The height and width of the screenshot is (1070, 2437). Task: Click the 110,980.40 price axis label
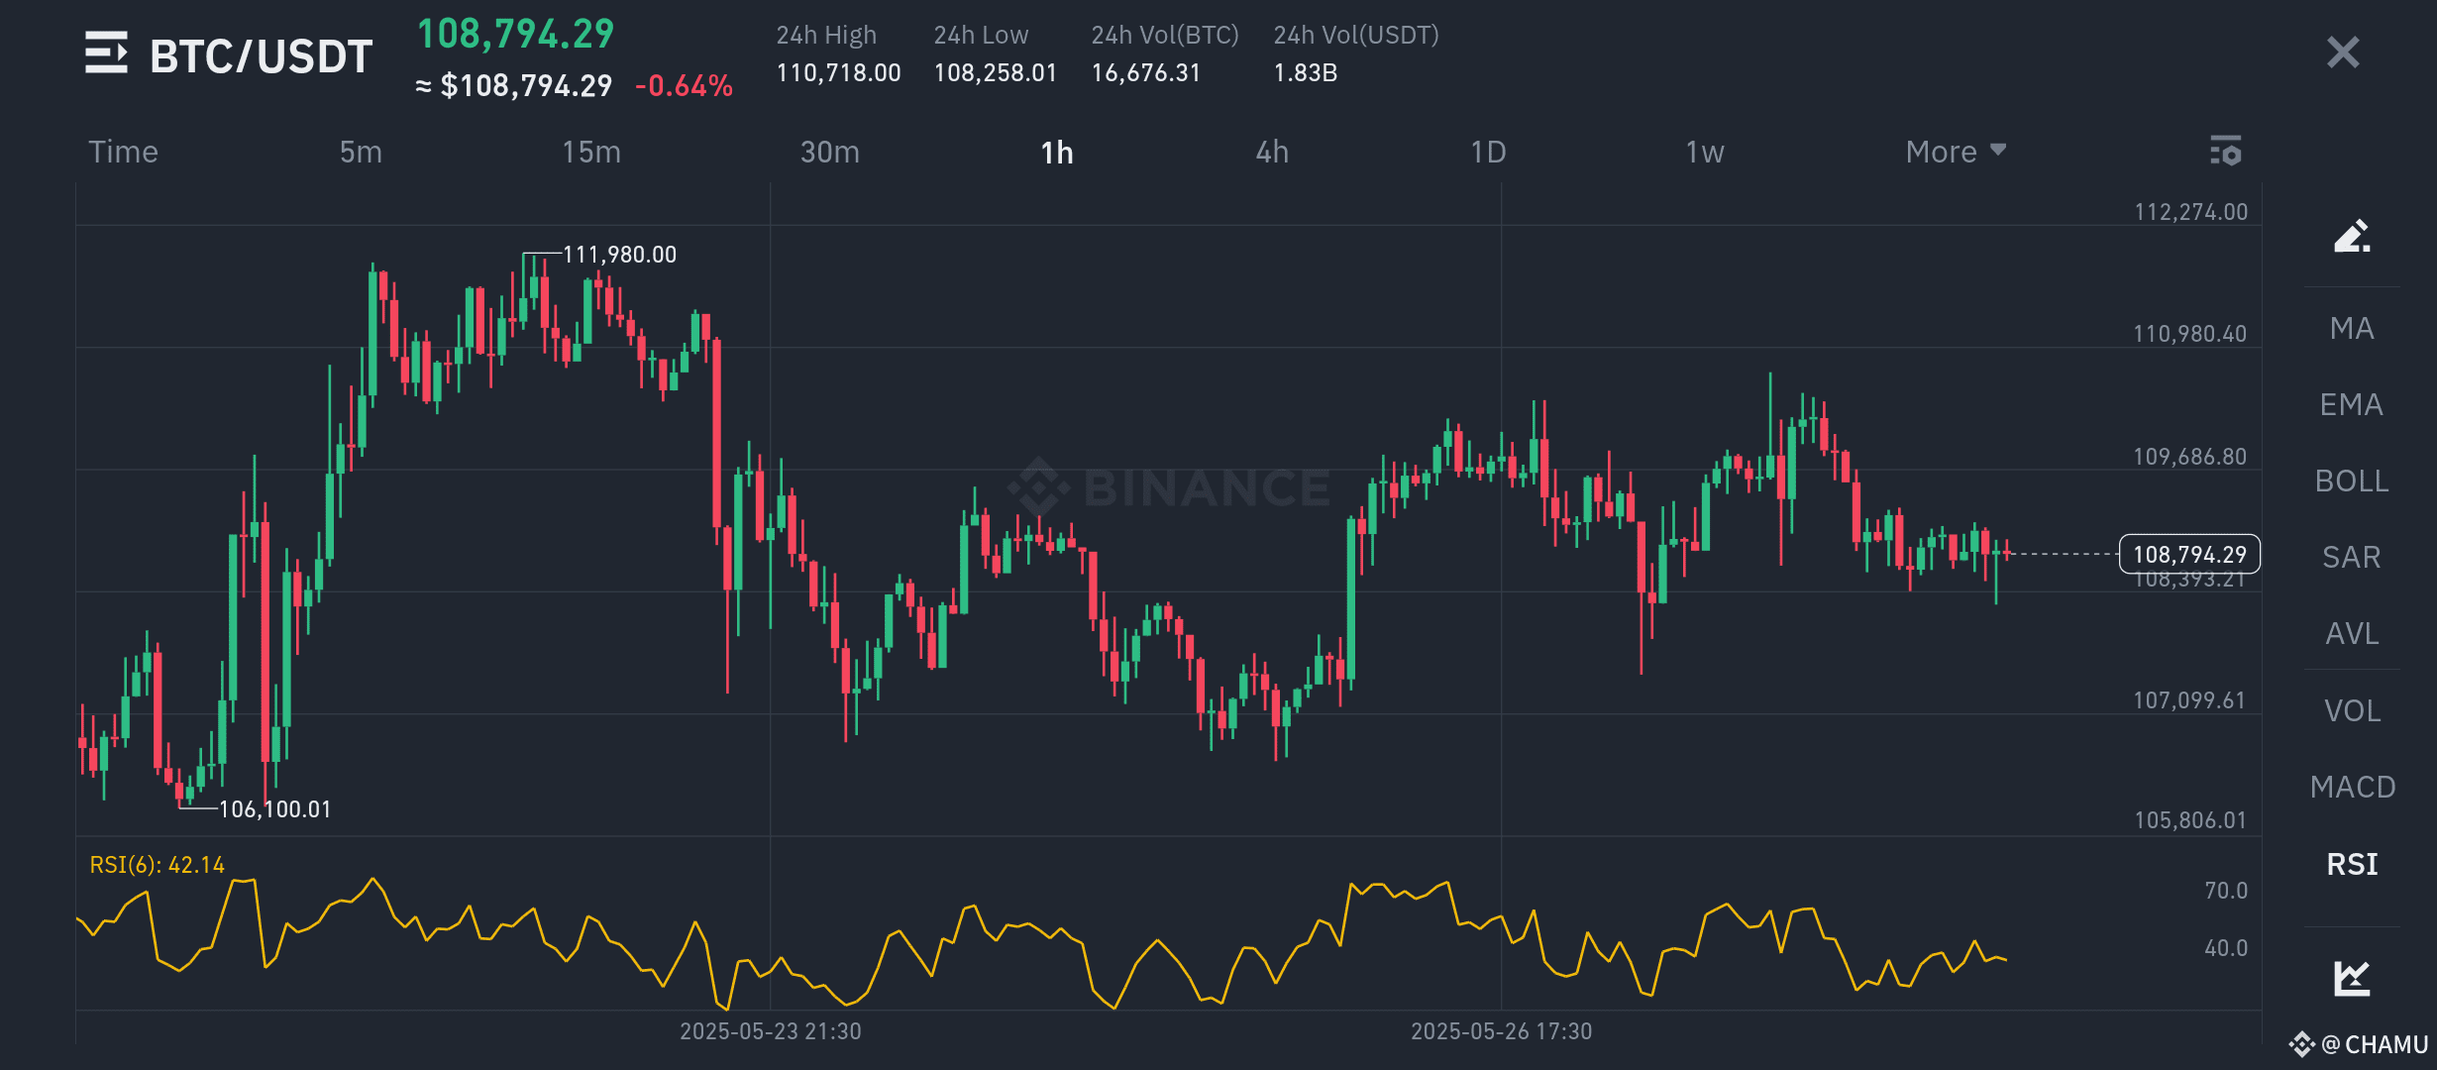click(x=2189, y=334)
